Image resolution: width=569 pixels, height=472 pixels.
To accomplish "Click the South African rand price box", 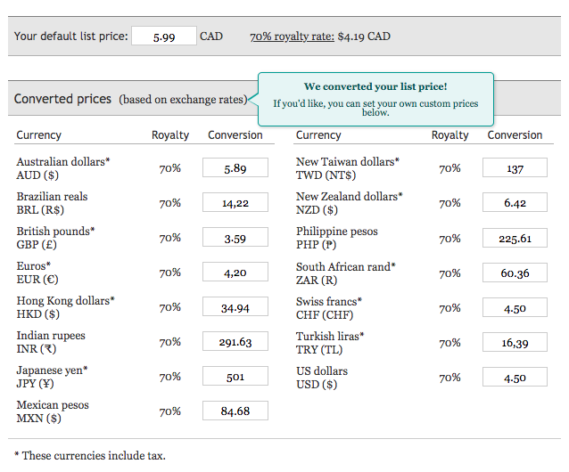I will point(515,273).
